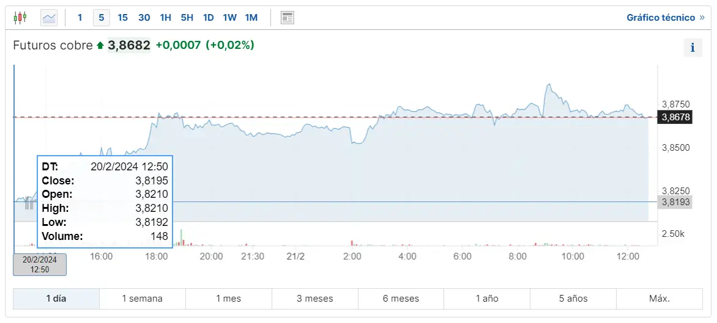The height and width of the screenshot is (323, 717).
Task: Select the 15-minute interval
Action: [x=122, y=18]
